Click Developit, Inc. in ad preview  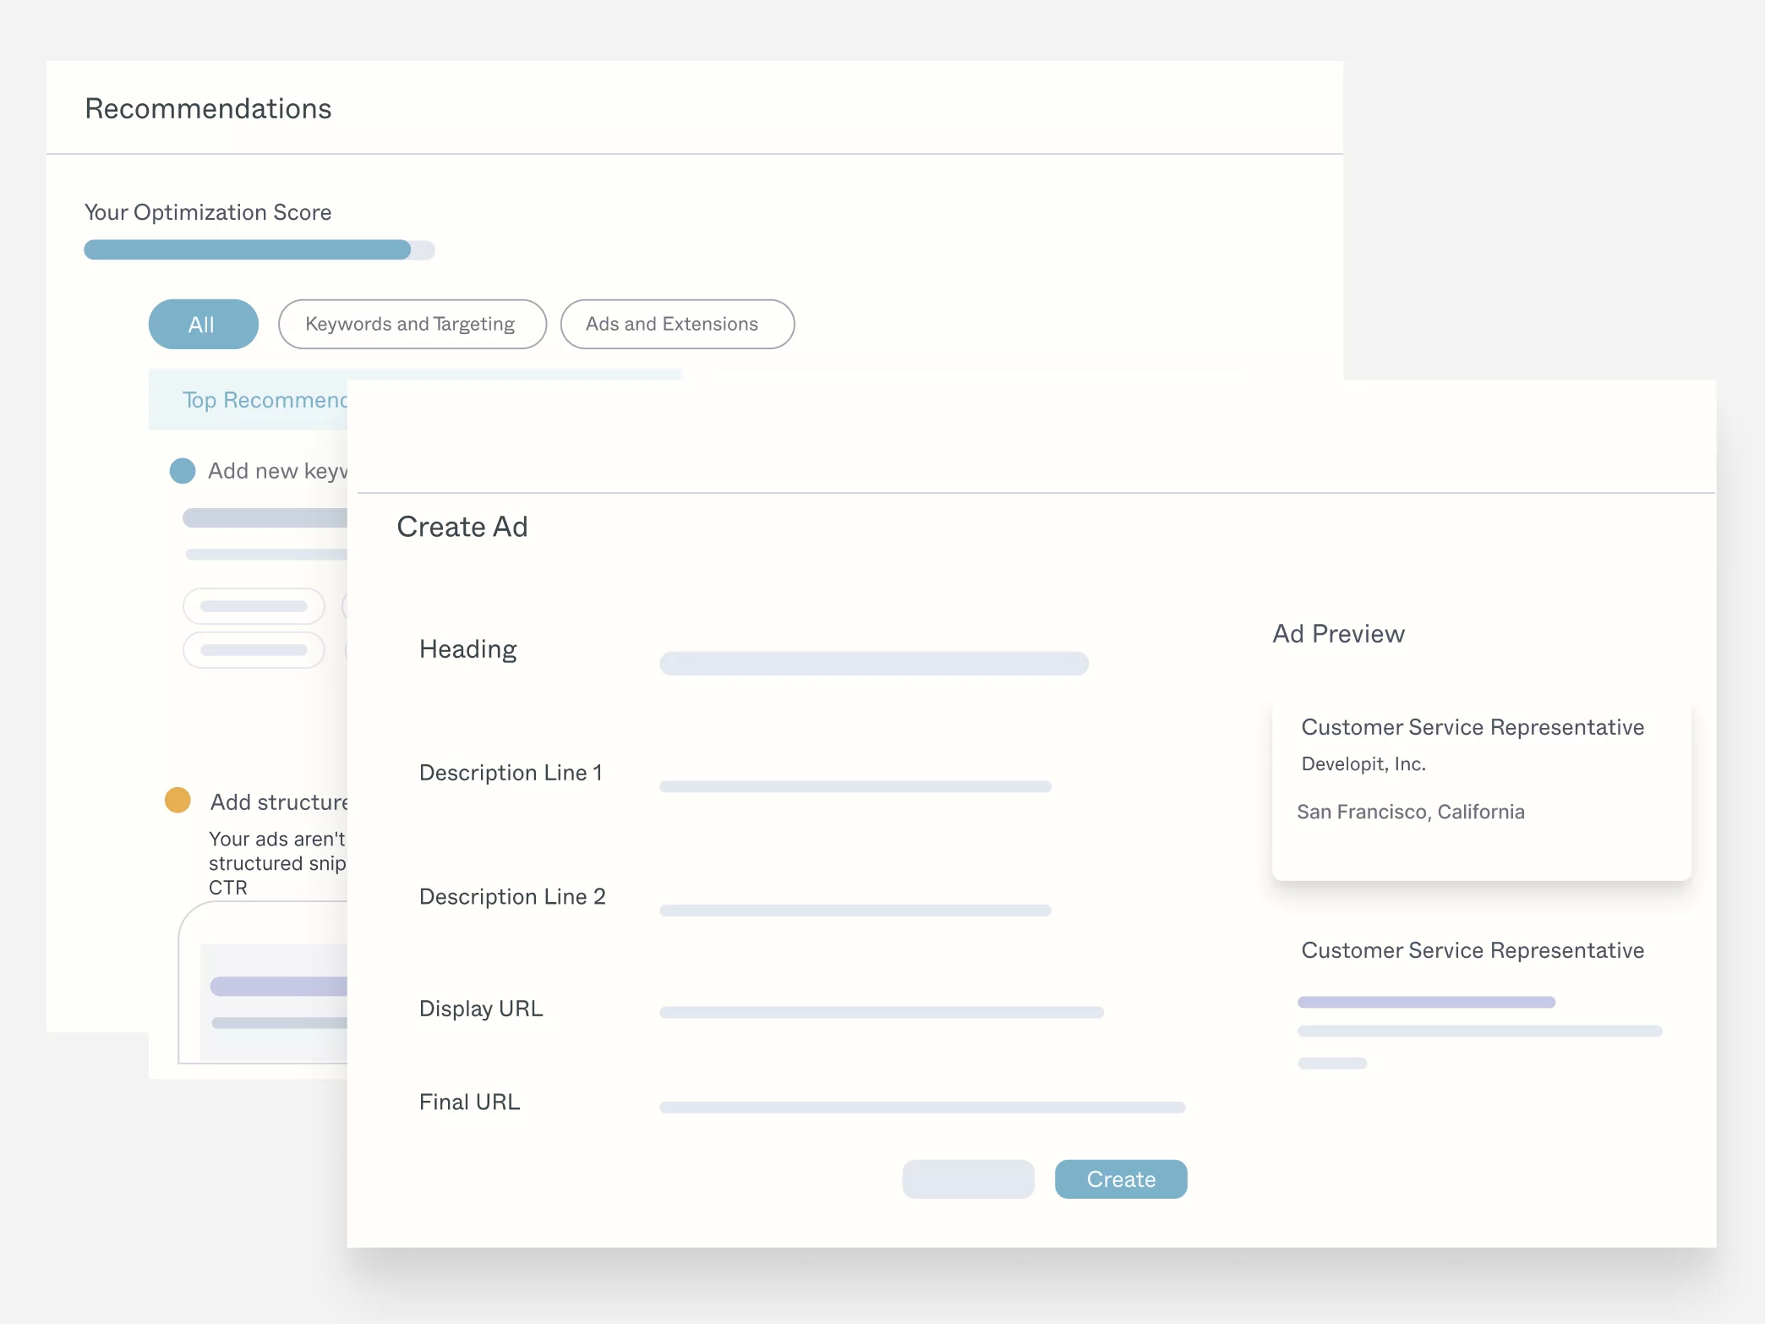tap(1363, 764)
